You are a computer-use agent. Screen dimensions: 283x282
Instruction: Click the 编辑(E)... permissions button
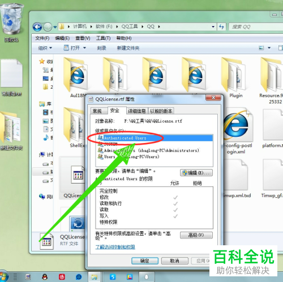pyautogui.click(x=196, y=173)
